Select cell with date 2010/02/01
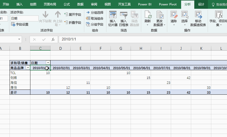Viewport: 227px width, 137px height. [x=61, y=68]
